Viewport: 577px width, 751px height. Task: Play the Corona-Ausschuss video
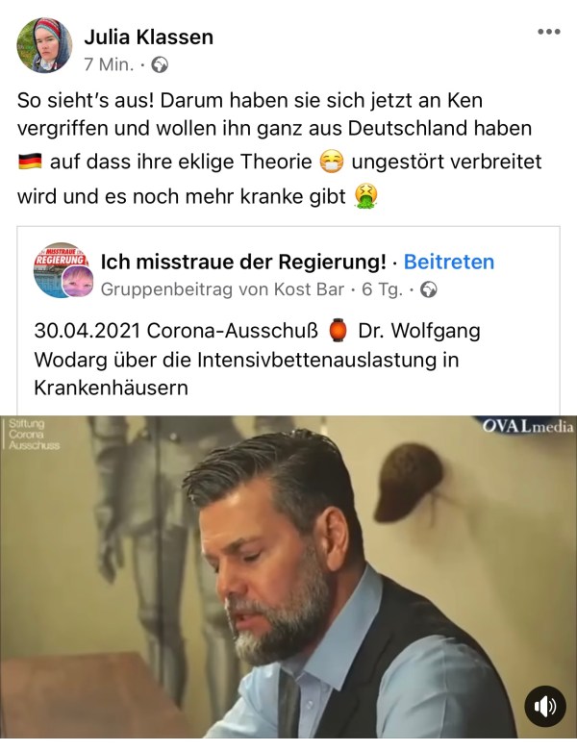pos(288,577)
